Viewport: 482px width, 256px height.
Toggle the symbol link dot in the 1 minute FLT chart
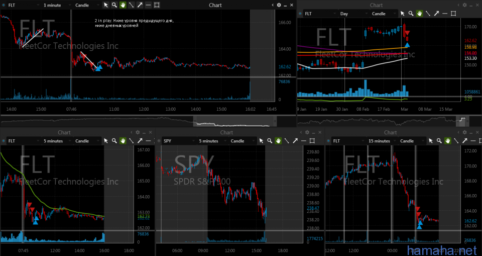pyautogui.click(x=4, y=5)
